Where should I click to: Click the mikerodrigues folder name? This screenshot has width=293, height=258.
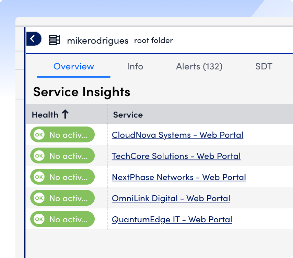pos(98,41)
